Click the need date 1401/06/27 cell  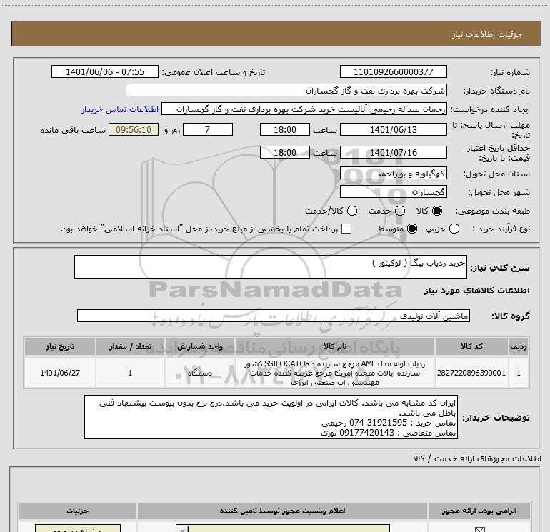60,373
